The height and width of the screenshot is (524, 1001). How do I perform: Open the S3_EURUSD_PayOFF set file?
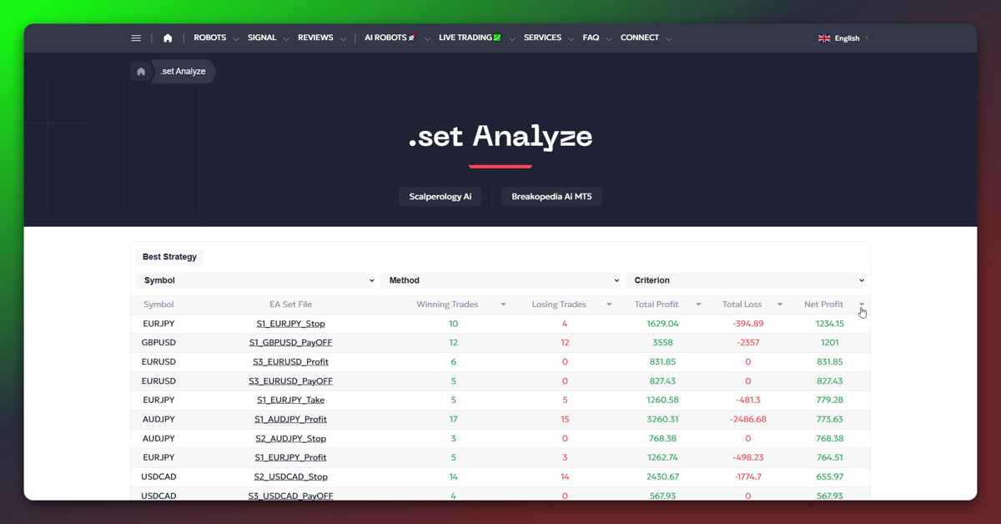pos(291,381)
